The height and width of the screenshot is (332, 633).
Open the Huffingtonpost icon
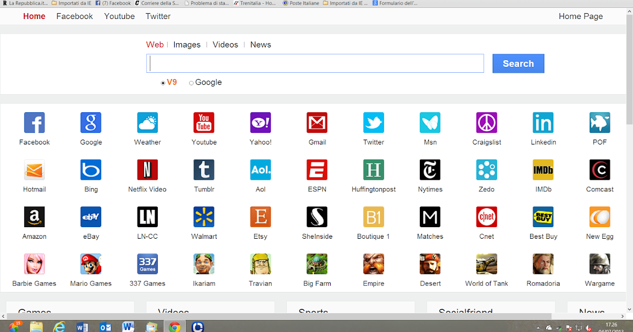coord(373,170)
